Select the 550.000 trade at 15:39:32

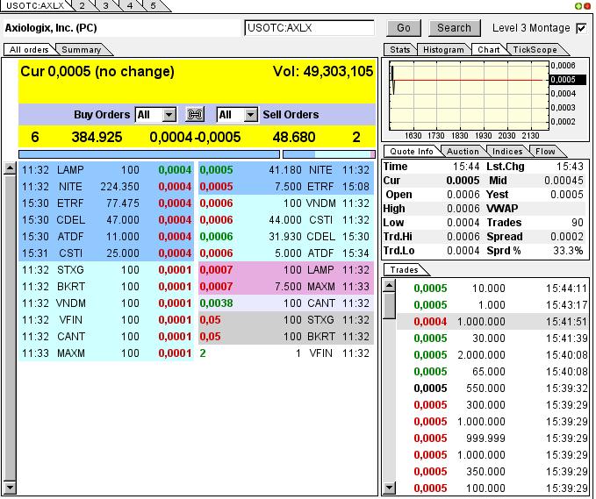point(493,389)
